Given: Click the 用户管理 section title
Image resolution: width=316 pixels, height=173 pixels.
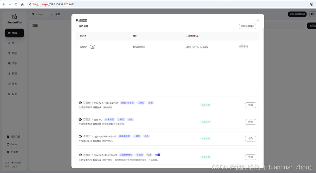Looking at the screenshot, I should point(83,26).
